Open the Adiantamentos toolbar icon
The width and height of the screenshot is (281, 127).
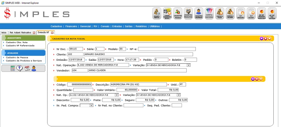[x=157, y=14]
